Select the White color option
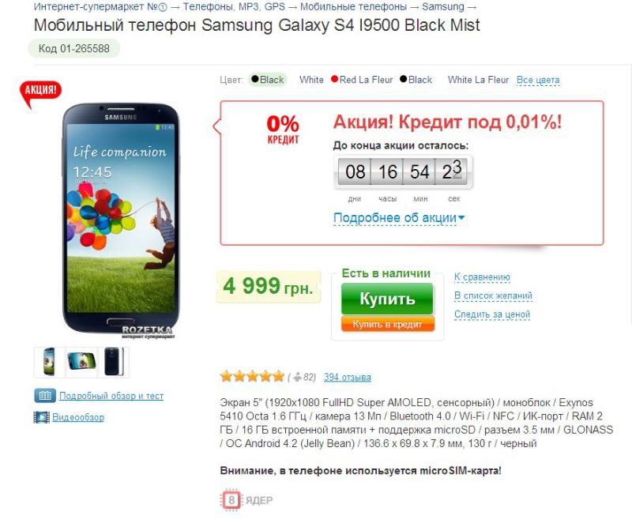 311,80
